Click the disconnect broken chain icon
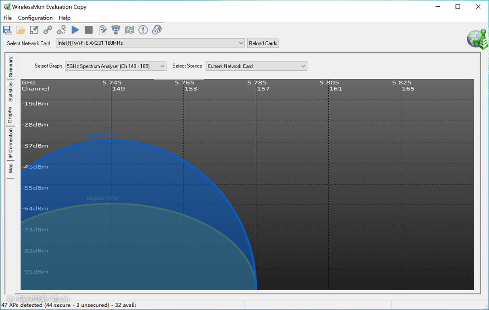 point(62,30)
